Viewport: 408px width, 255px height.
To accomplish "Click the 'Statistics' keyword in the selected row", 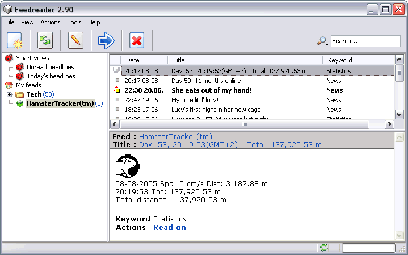I will click(339, 71).
